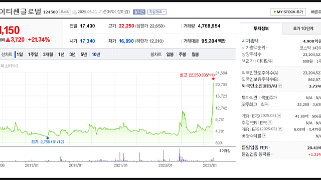Screen dimensions: 321x180
Task: Click the 전일 17,430 value
Action: pyautogui.click(x=87, y=26)
